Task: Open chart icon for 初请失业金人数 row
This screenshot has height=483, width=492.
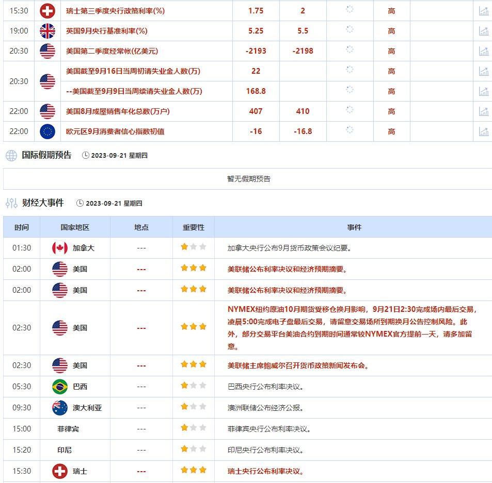Action: click(x=484, y=71)
